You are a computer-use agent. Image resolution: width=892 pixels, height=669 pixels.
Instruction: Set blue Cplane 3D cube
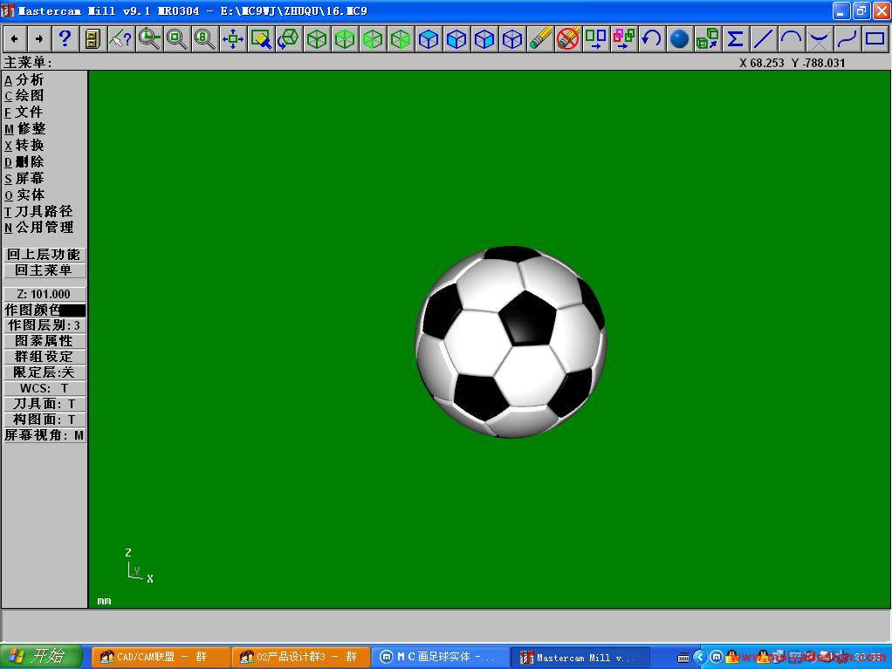coord(512,38)
